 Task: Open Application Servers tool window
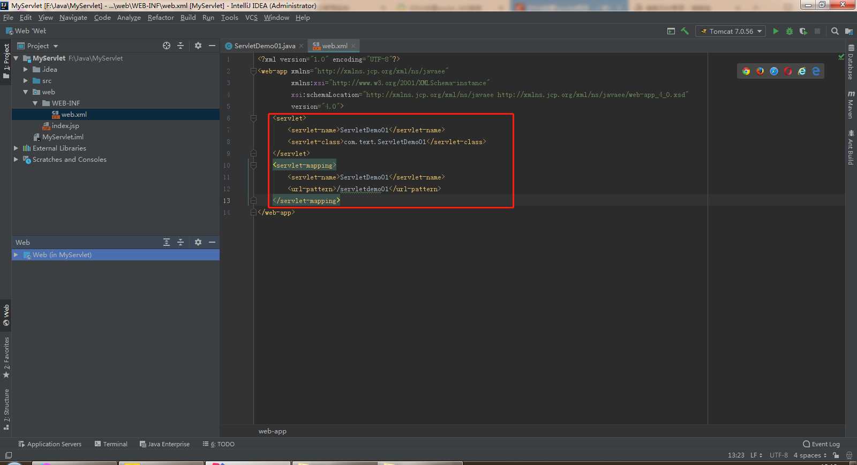tap(50, 444)
